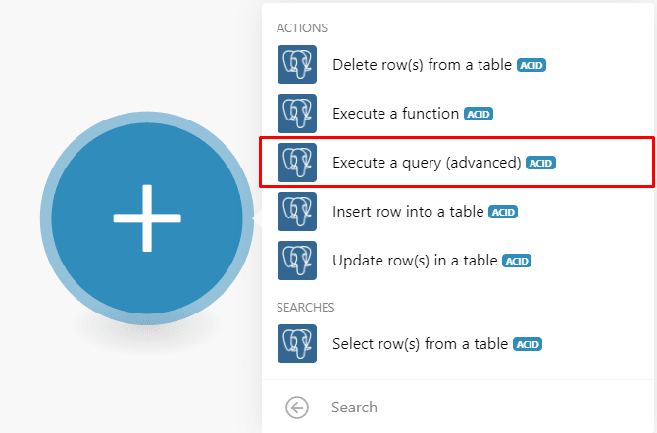The height and width of the screenshot is (433, 657).
Task: Click the PostgreSQL icon beside Execute a query
Action: click(297, 163)
